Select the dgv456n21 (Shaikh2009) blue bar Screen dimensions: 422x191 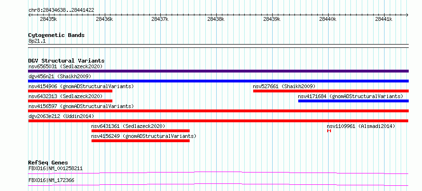tap(218, 81)
